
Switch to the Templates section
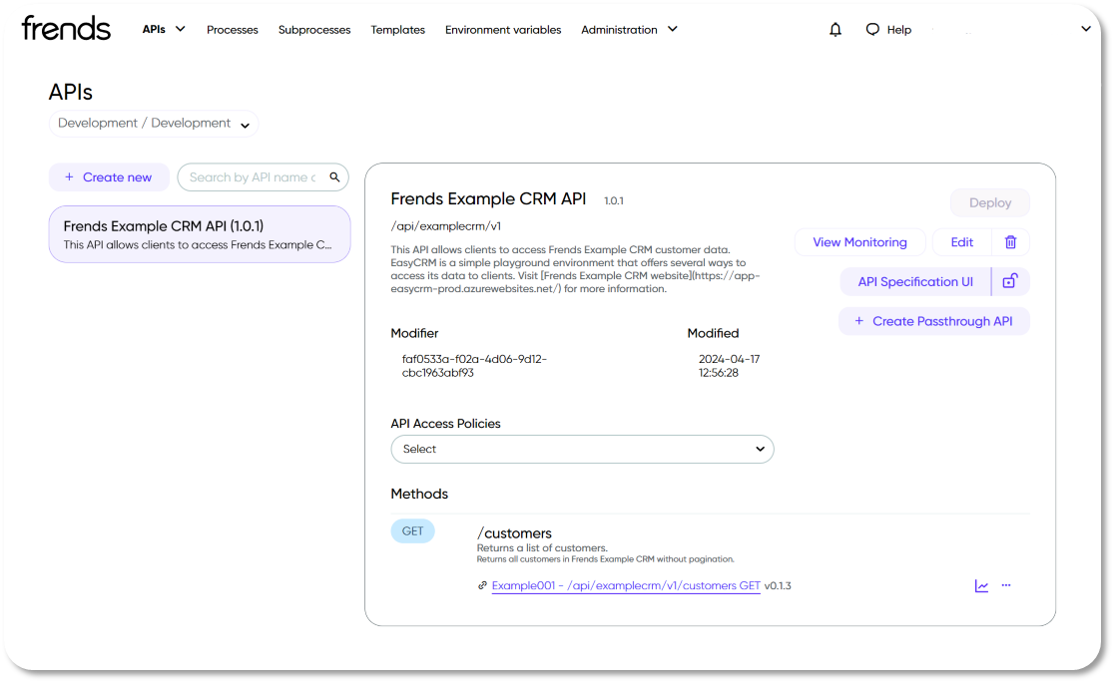397,30
